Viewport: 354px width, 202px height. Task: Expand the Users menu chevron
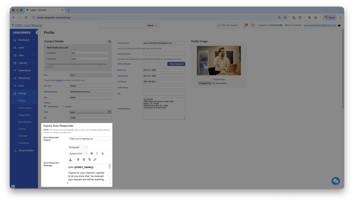pyautogui.click(x=34, y=86)
